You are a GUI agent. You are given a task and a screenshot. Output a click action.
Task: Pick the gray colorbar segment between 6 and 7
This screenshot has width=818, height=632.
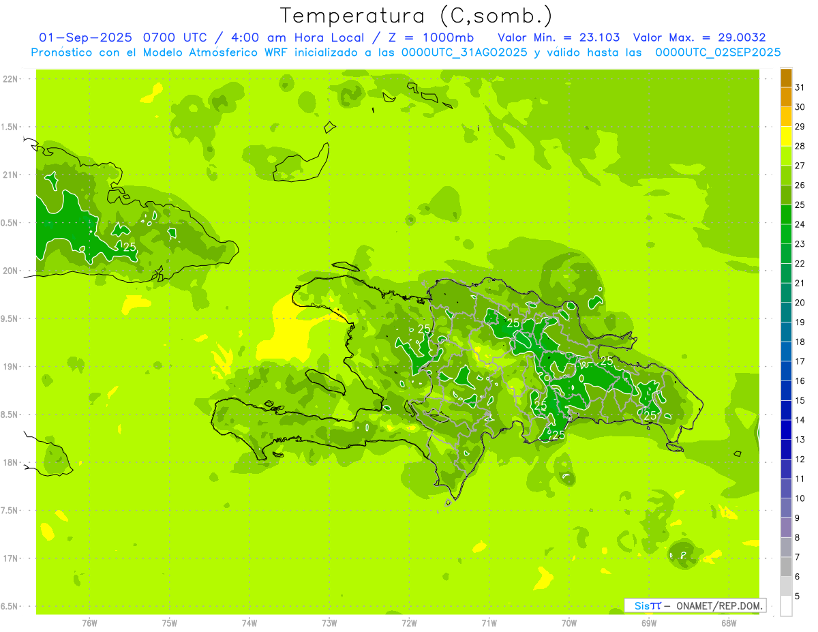(786, 567)
